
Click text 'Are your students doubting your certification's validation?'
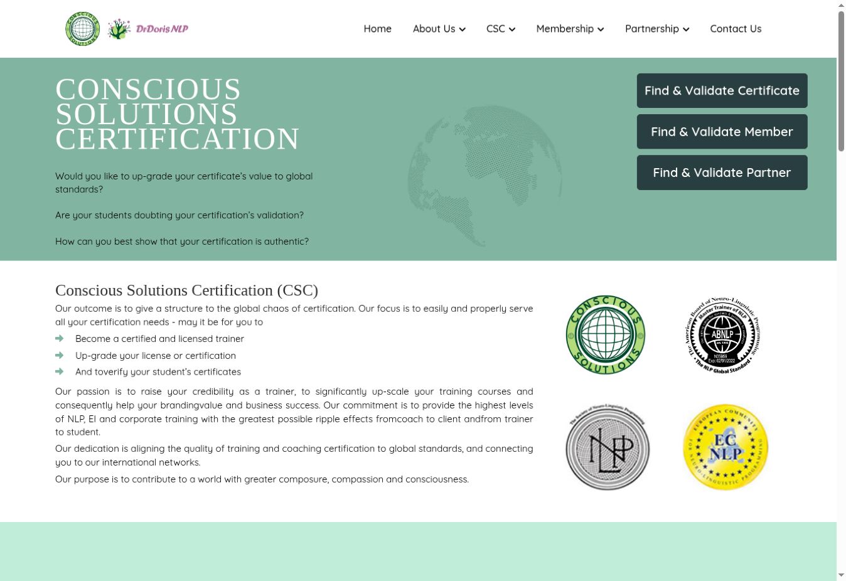click(179, 215)
